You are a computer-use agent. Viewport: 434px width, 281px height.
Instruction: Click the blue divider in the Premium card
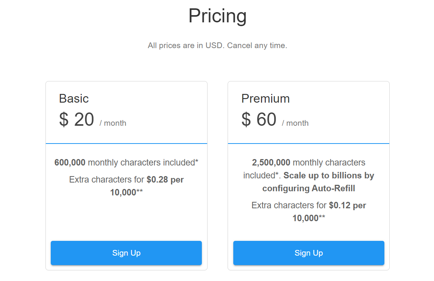(x=309, y=144)
